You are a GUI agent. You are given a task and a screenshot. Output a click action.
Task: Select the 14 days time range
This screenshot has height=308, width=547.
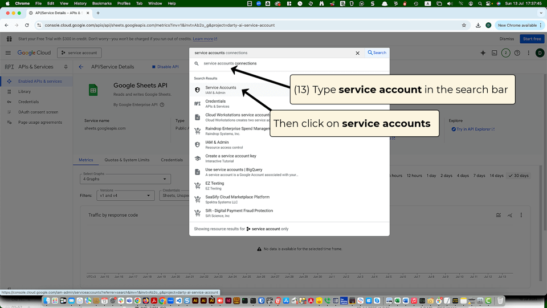point(496,176)
